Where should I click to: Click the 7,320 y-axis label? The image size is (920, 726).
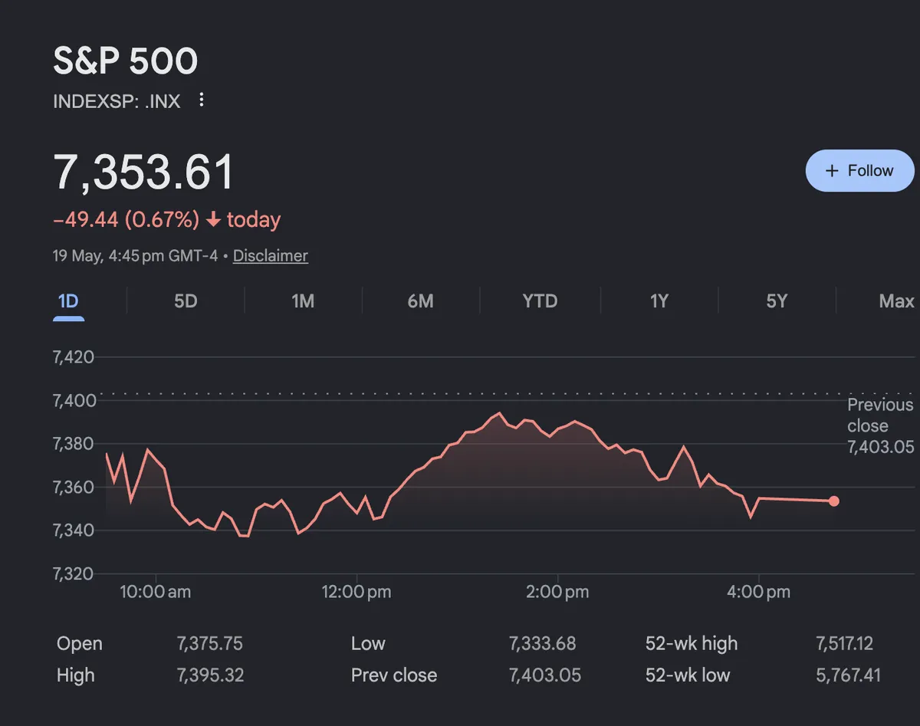[74, 574]
